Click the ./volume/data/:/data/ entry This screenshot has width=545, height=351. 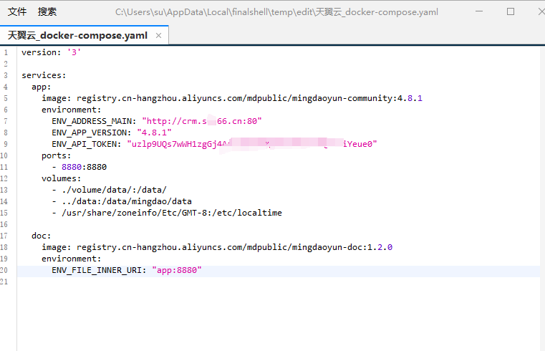tap(114, 190)
